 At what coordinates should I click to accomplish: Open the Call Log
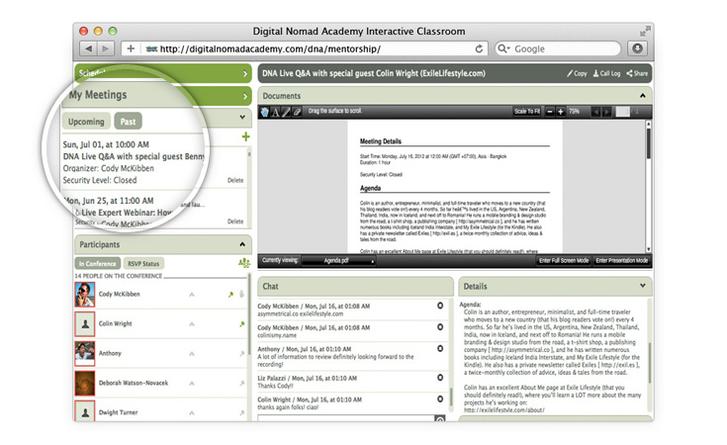click(606, 73)
